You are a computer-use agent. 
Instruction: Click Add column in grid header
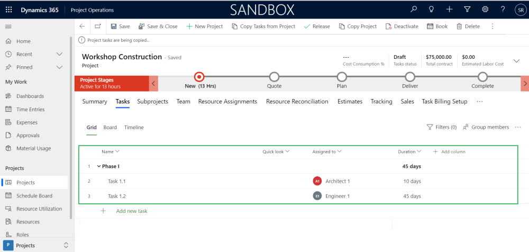point(449,151)
